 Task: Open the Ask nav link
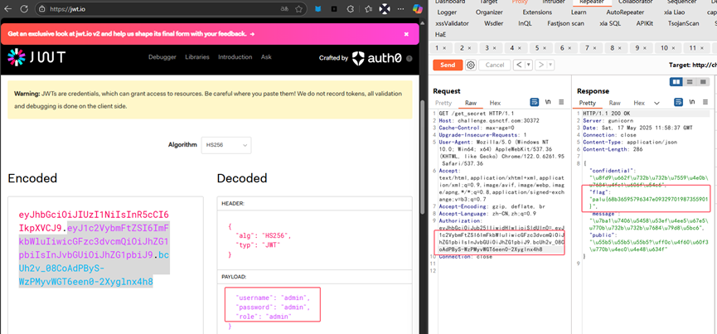tap(266, 57)
